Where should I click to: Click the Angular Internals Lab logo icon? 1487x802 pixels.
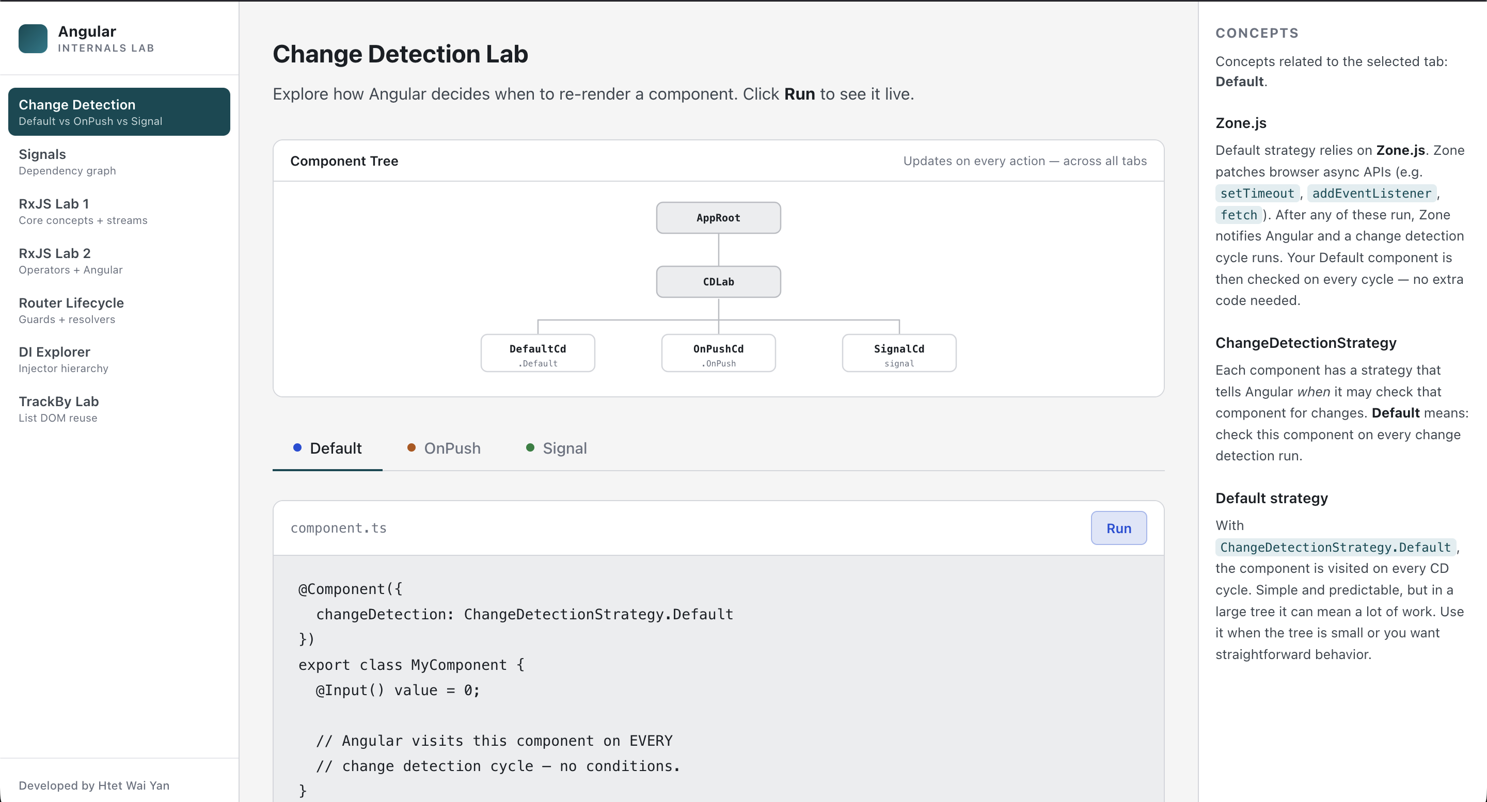pos(33,39)
